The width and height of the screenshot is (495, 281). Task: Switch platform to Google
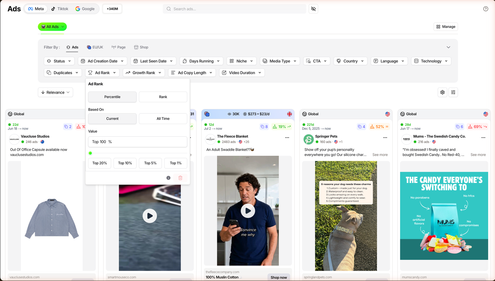[x=85, y=9]
